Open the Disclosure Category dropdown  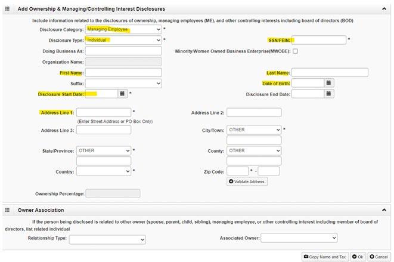tap(123, 29)
